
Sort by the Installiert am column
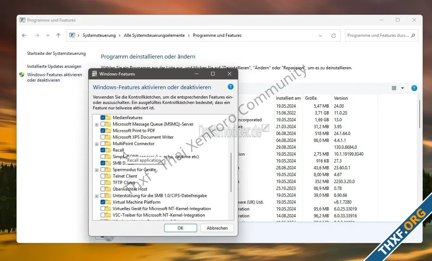[x=288, y=98]
